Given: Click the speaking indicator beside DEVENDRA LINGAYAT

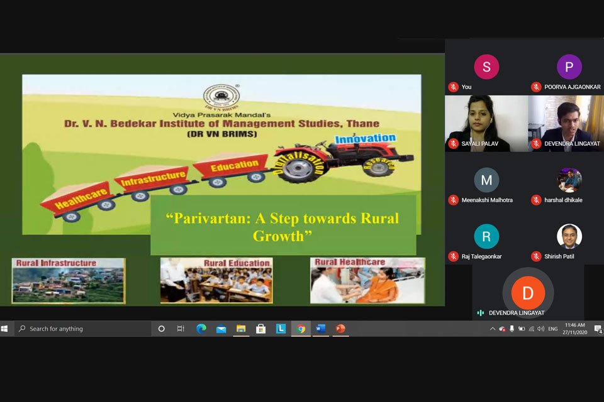Looking at the screenshot, I should (x=481, y=313).
